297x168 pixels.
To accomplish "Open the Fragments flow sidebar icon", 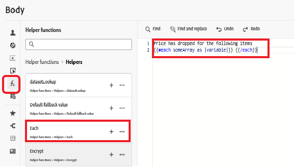I will click(x=13, y=126).
